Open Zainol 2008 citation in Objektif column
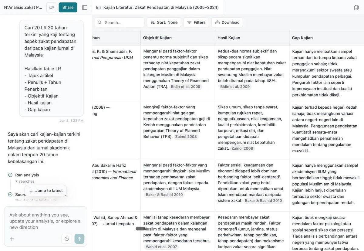The image size is (364, 251). [186, 137]
